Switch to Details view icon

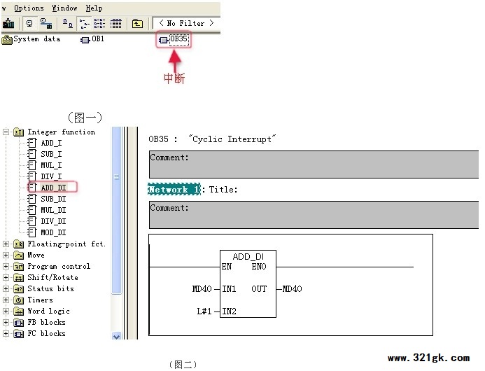point(116,24)
